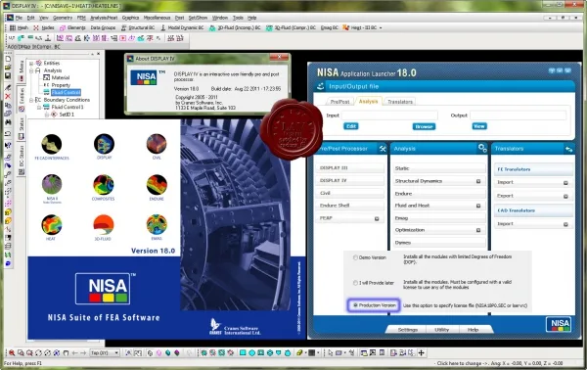Open the FEM menu

81,18
